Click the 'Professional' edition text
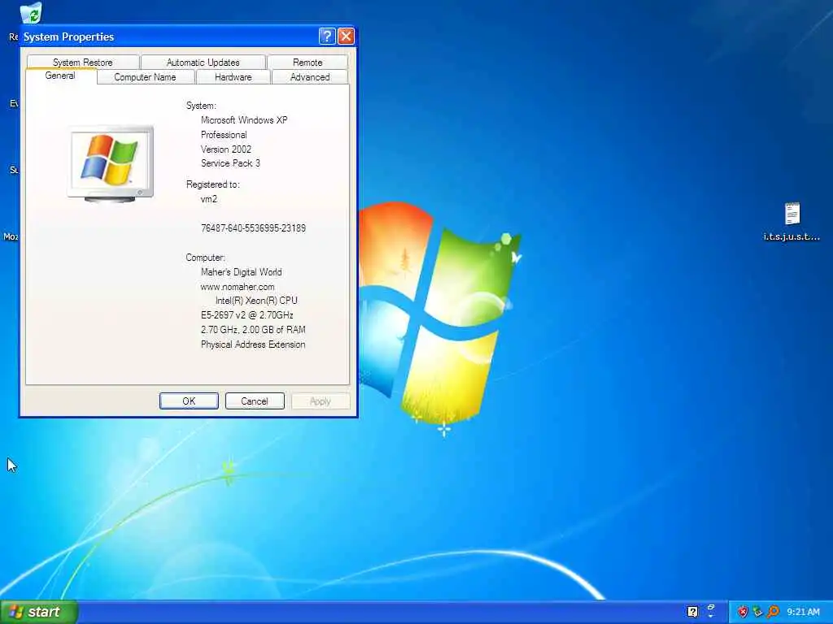This screenshot has width=833, height=624. coord(224,135)
